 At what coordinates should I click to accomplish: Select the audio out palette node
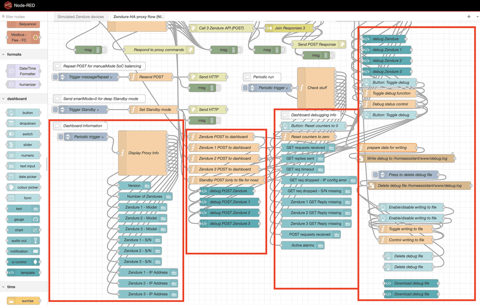(23, 241)
